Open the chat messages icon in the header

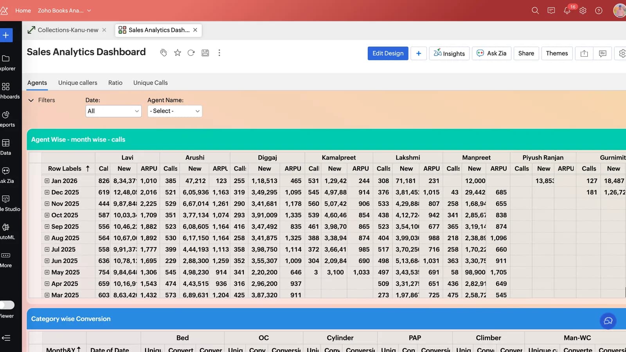(551, 11)
